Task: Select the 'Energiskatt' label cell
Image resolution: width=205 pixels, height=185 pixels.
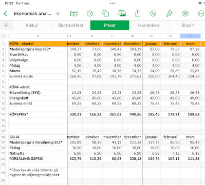Action: pos(38,98)
